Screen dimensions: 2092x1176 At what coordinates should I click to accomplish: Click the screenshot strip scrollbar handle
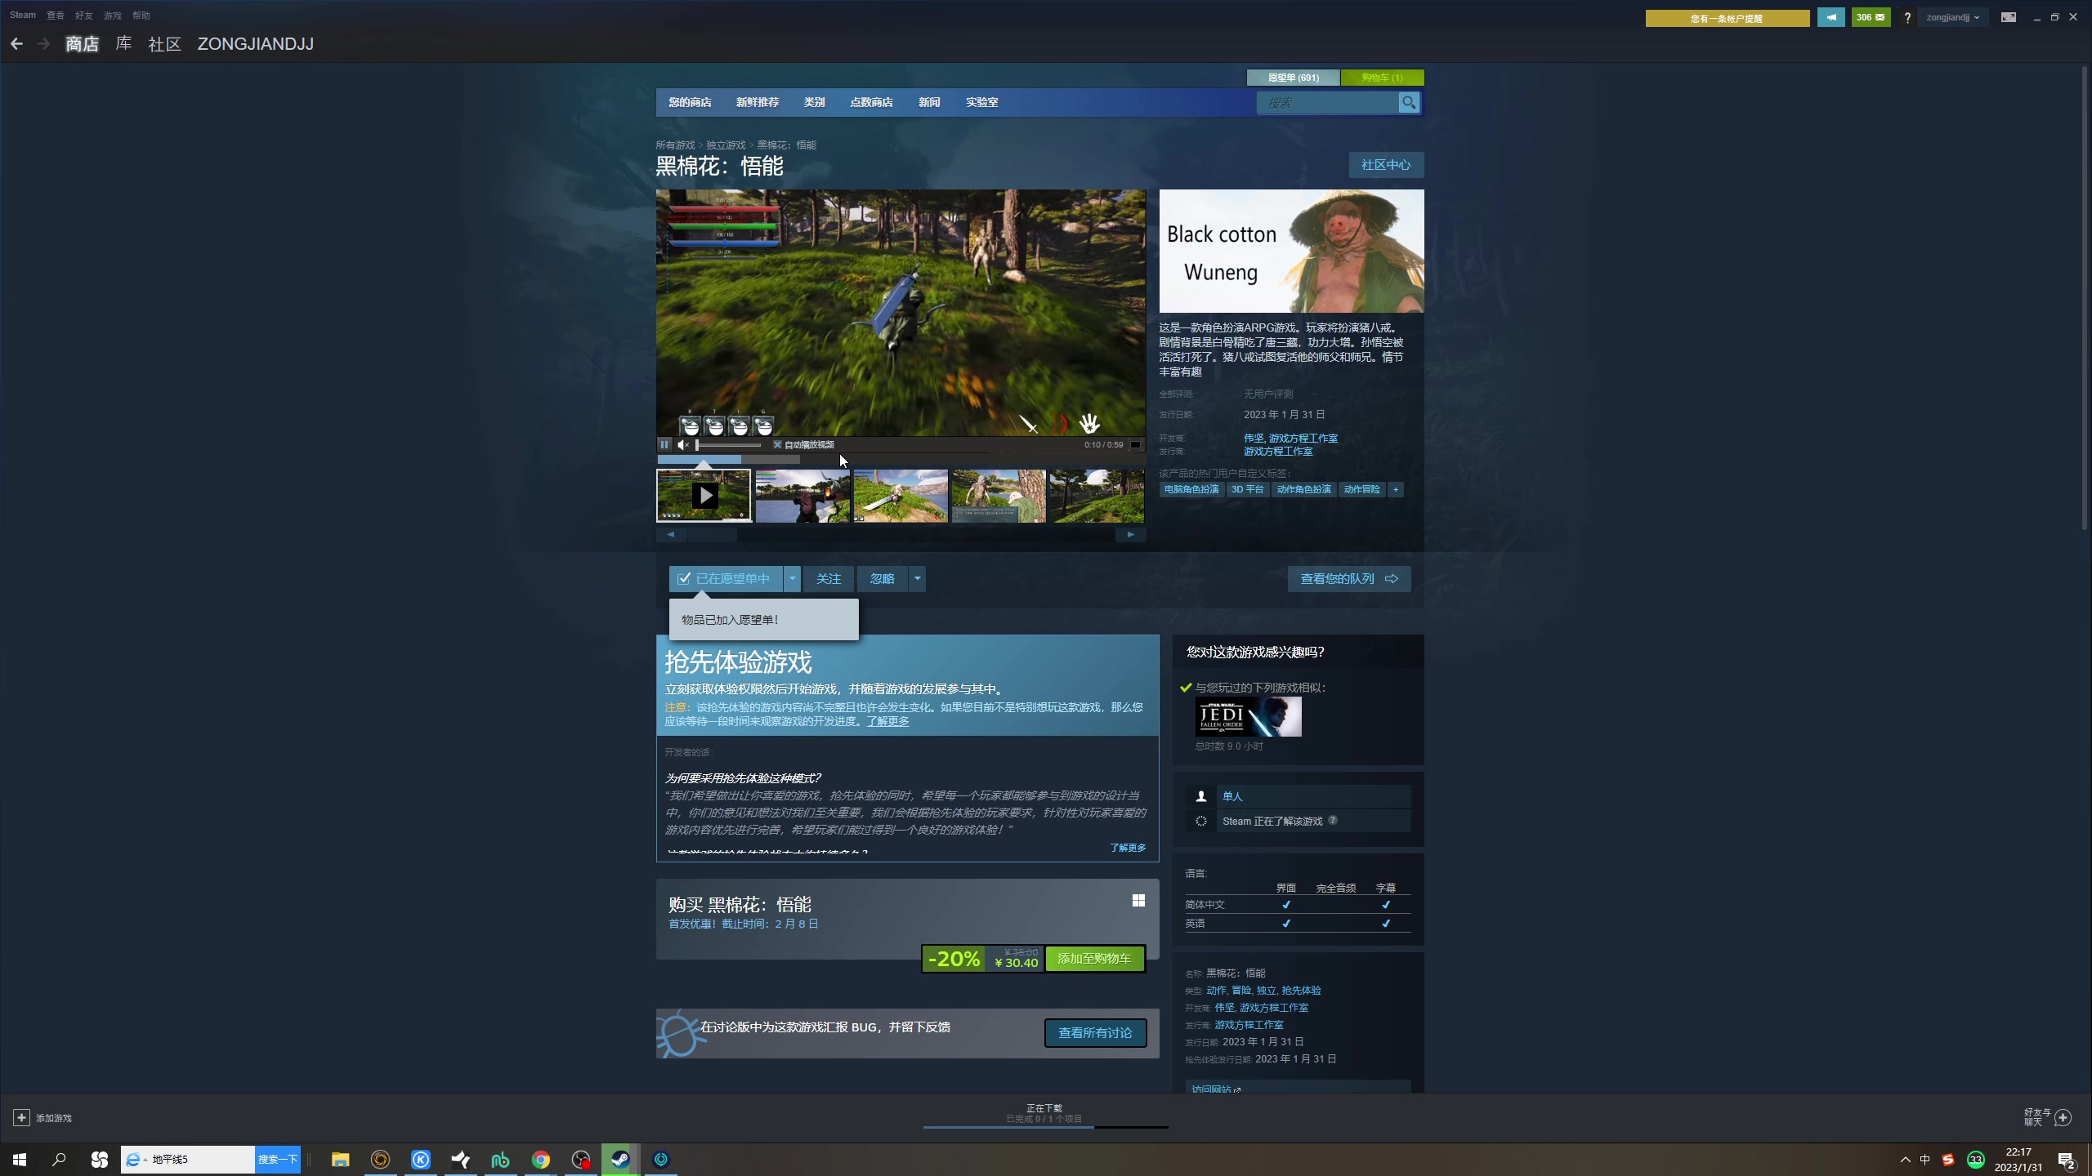712,534
